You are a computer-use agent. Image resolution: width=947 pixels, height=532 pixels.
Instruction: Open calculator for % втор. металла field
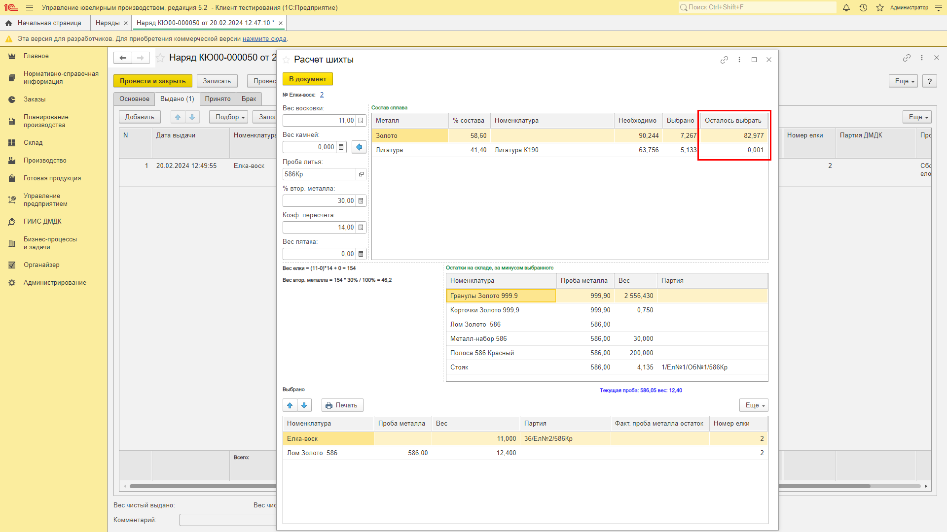[361, 201]
